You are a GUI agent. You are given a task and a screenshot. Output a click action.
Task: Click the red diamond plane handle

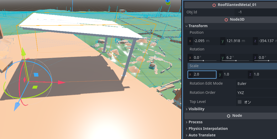pos(25,80)
